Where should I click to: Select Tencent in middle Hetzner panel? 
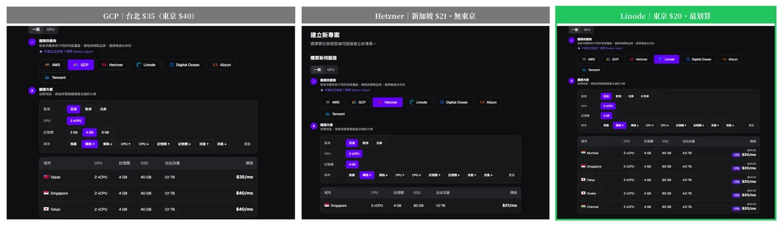(335, 114)
